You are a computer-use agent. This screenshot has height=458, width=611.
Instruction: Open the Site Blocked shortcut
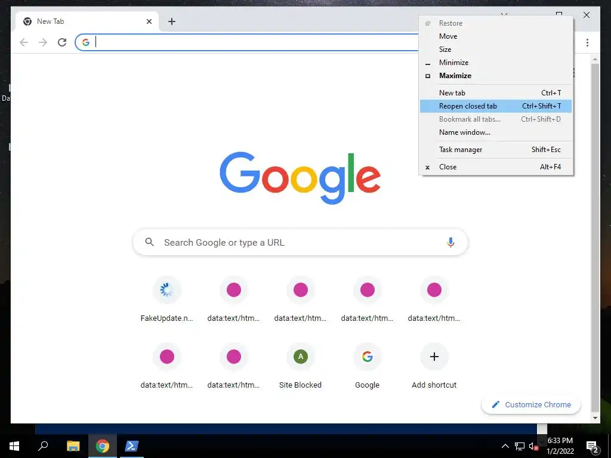tap(301, 366)
